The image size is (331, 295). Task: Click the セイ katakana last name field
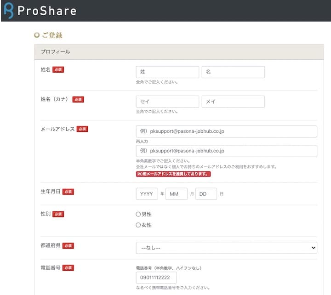[167, 102]
